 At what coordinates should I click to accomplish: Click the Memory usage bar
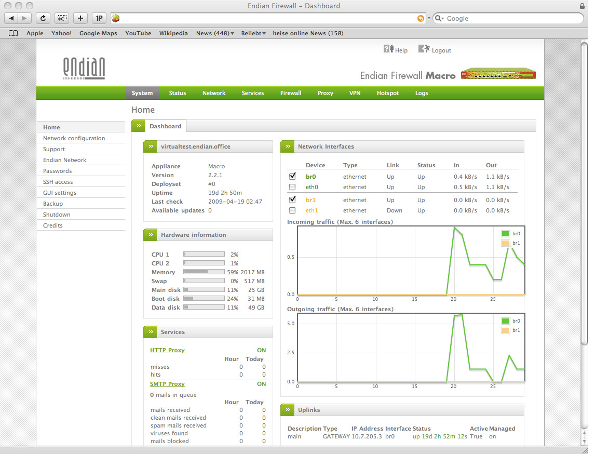[x=204, y=272]
